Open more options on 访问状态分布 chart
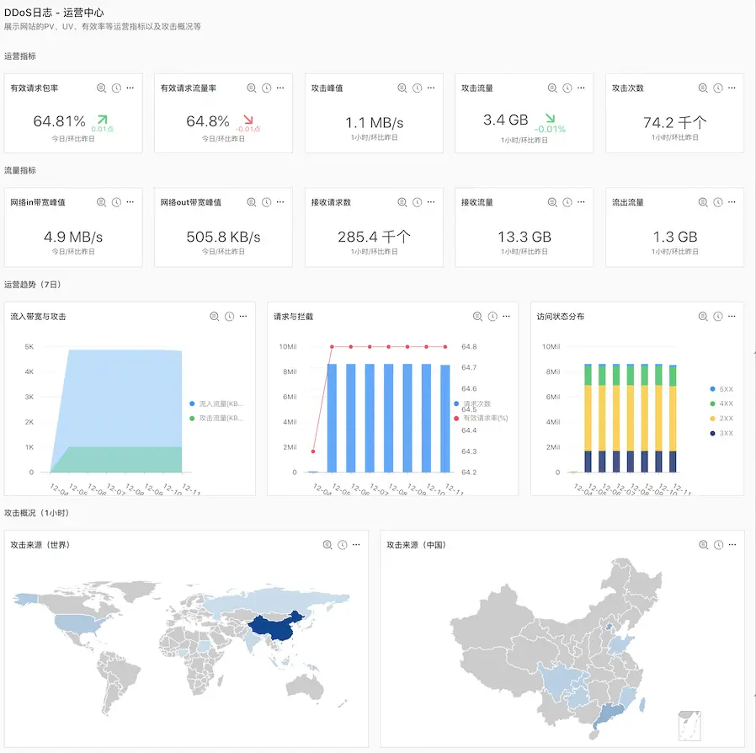Viewport: 756px width, 753px height. pos(732,317)
